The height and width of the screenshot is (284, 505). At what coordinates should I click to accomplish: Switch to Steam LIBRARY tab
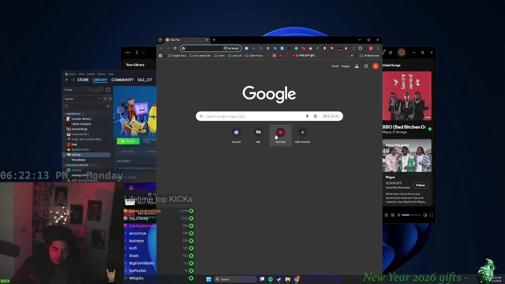100,80
